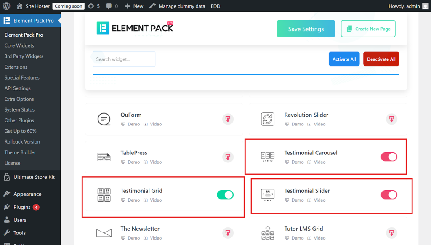Click the WordPress logo in admin bar

coord(6,6)
